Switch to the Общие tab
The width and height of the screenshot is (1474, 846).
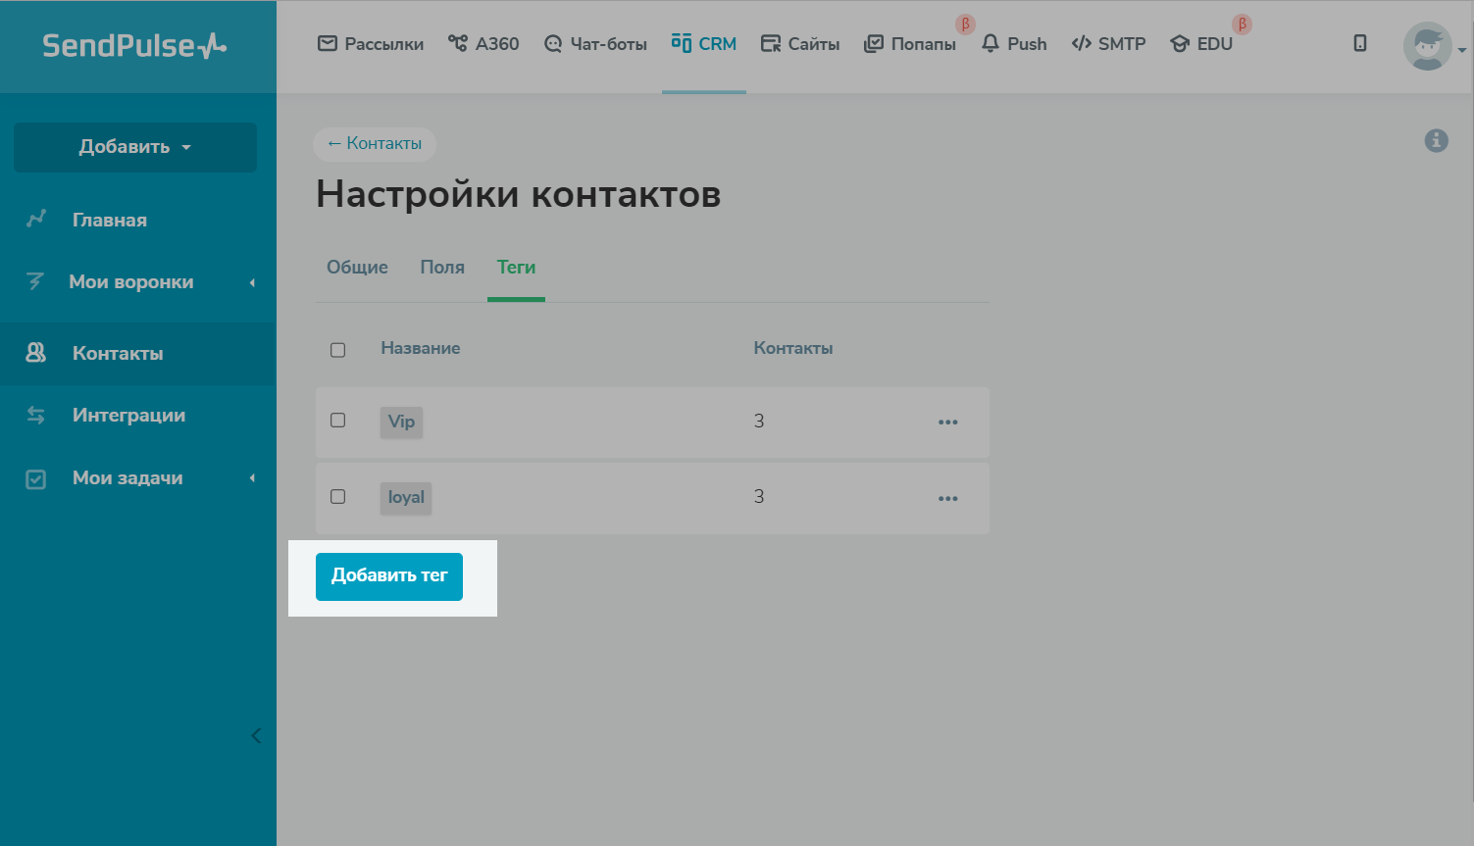point(357,268)
